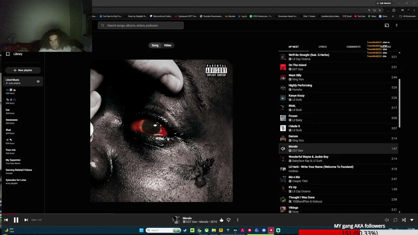Play RN4L by Lil Durk

pyautogui.click(x=339, y=108)
